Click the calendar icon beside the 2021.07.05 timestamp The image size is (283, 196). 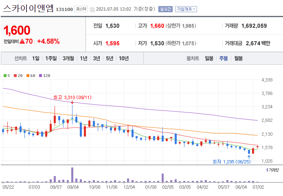92,9
